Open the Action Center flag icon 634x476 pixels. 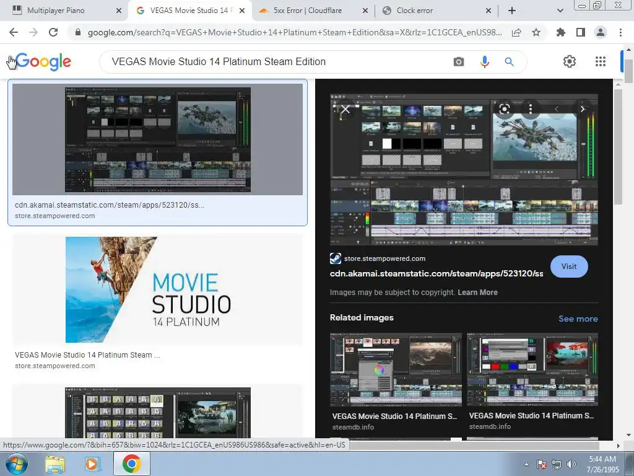click(x=542, y=464)
